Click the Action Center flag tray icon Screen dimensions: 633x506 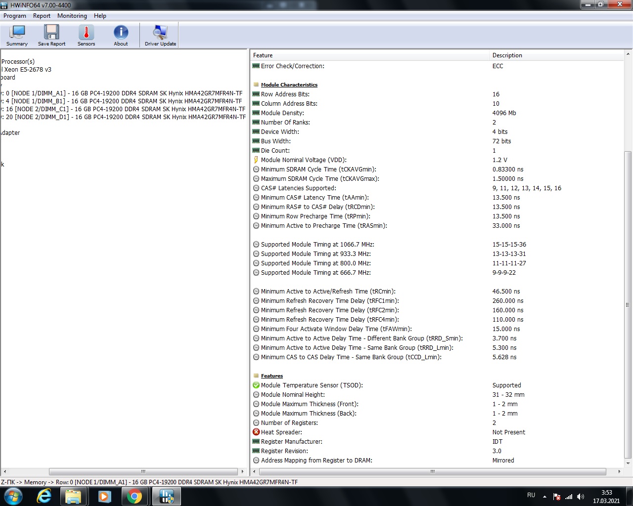coord(557,497)
